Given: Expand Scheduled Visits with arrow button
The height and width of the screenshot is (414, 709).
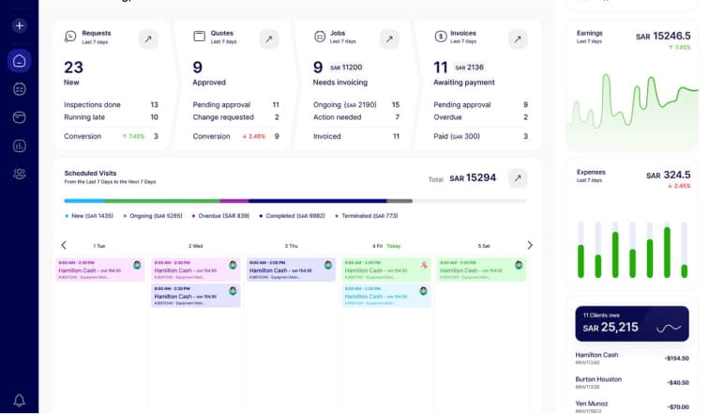Looking at the screenshot, I should pos(518,177).
